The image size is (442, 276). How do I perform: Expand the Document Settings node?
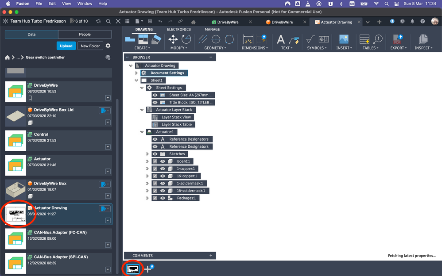click(x=136, y=73)
